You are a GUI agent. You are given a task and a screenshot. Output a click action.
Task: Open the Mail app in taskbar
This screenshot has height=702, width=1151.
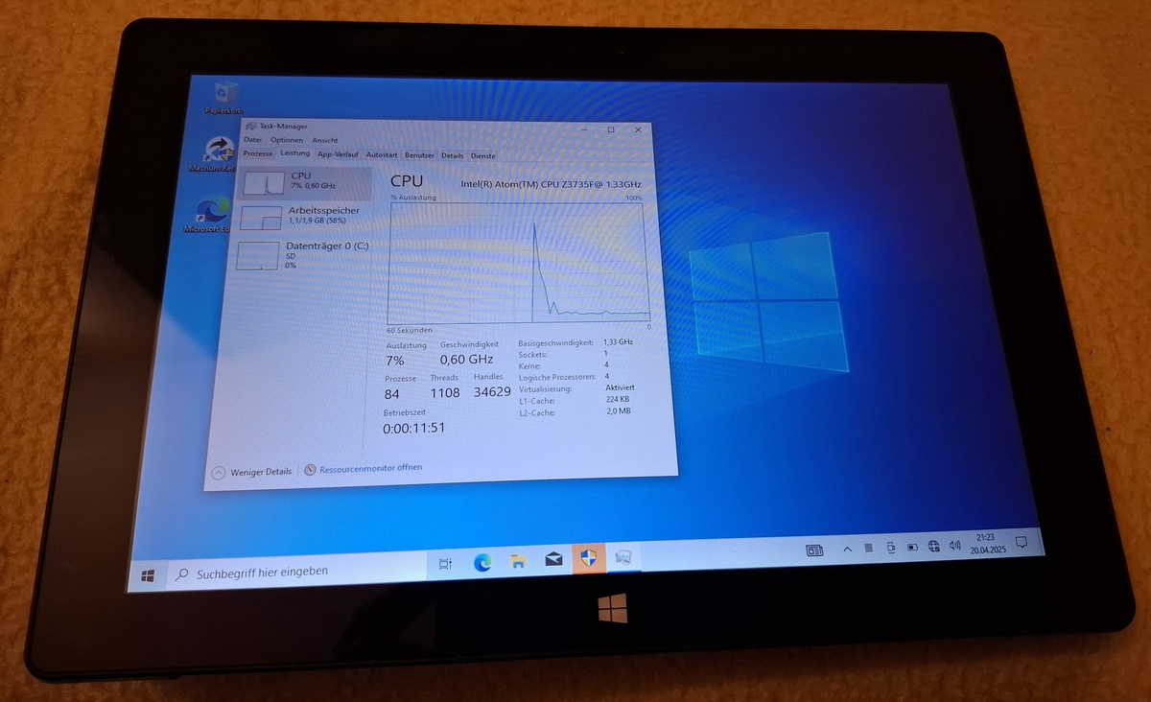point(553,559)
